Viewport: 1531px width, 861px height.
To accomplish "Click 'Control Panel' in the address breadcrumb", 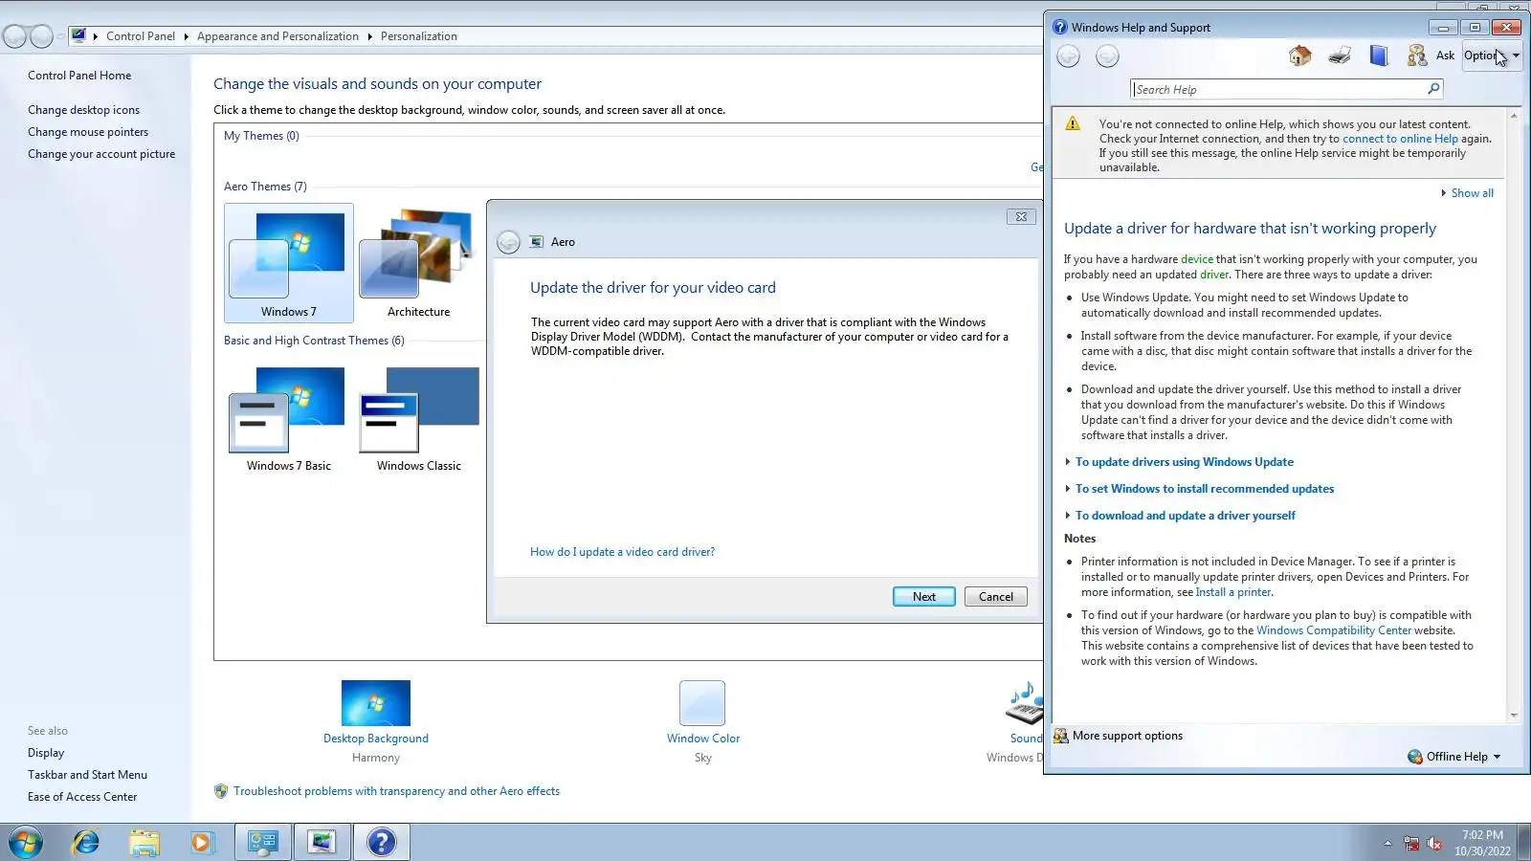I will click(x=141, y=36).
